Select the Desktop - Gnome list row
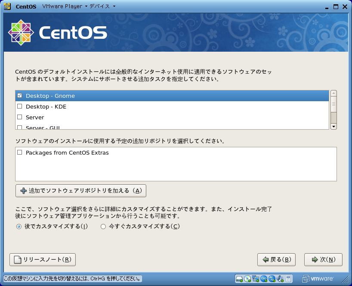Viewport: 352px width, 286px height. coord(172,96)
